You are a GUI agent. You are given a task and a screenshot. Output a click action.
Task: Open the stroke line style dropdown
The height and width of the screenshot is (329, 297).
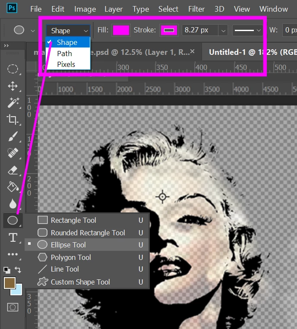pos(247,30)
